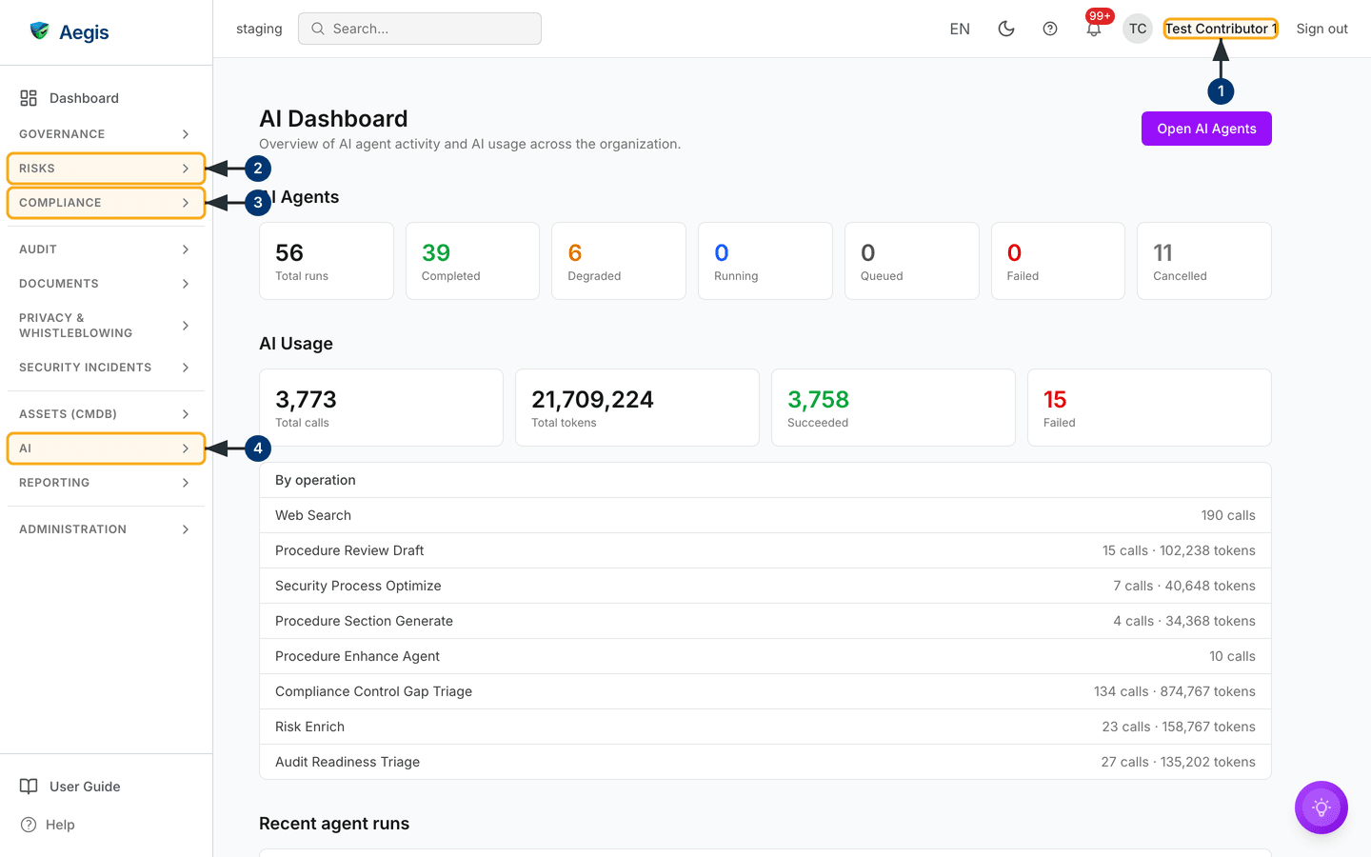Open the Test Contributor 1 profile
The image size is (1371, 857).
(1221, 29)
